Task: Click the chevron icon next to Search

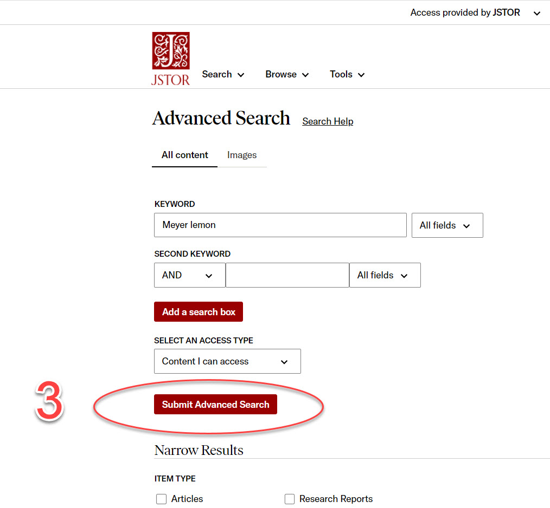Action: (240, 75)
